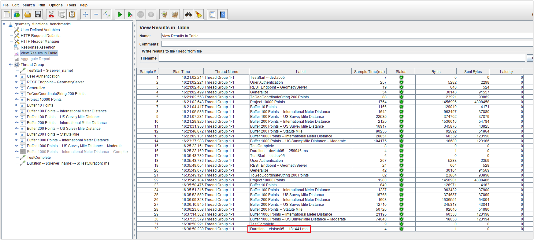The image size is (534, 240).
Task: Select HTTP Header Manager in the tree
Action: click(40, 42)
